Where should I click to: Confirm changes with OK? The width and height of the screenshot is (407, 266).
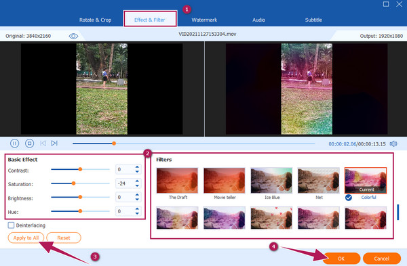point(341,259)
